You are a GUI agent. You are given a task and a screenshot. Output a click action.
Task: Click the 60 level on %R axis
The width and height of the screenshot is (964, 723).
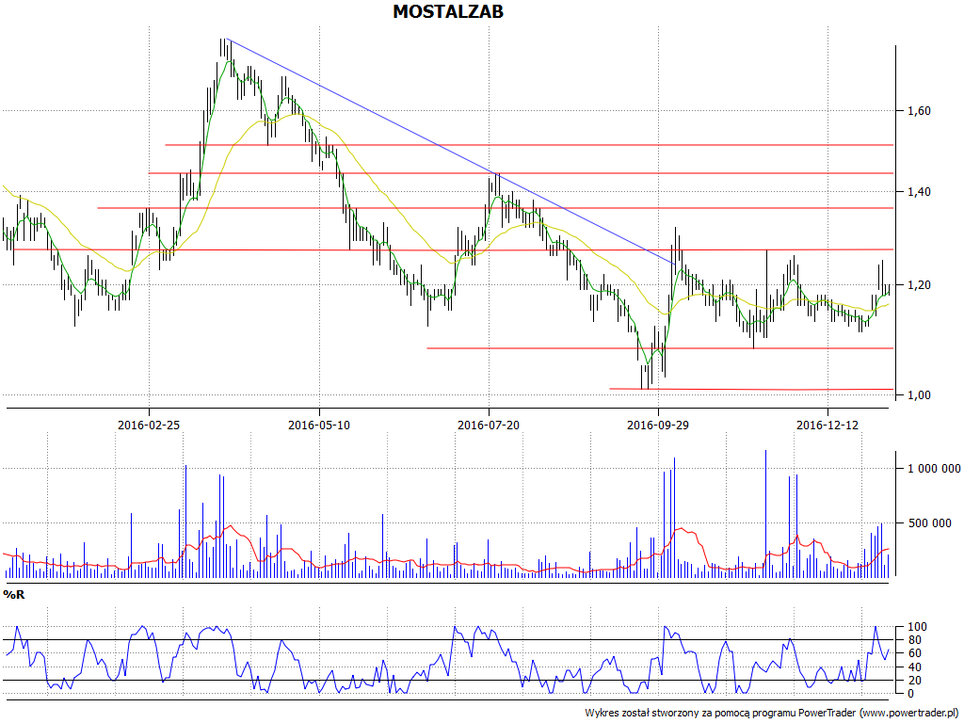click(x=915, y=653)
